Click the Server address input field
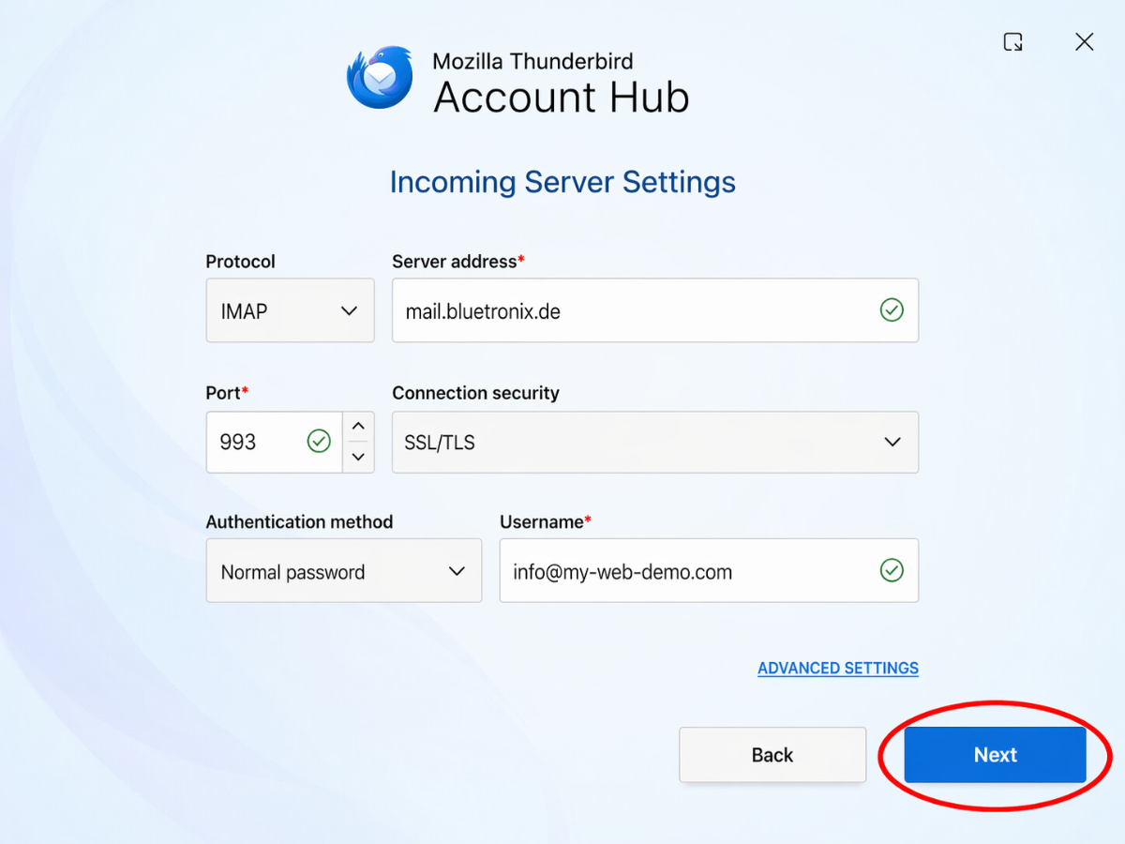 (654, 310)
